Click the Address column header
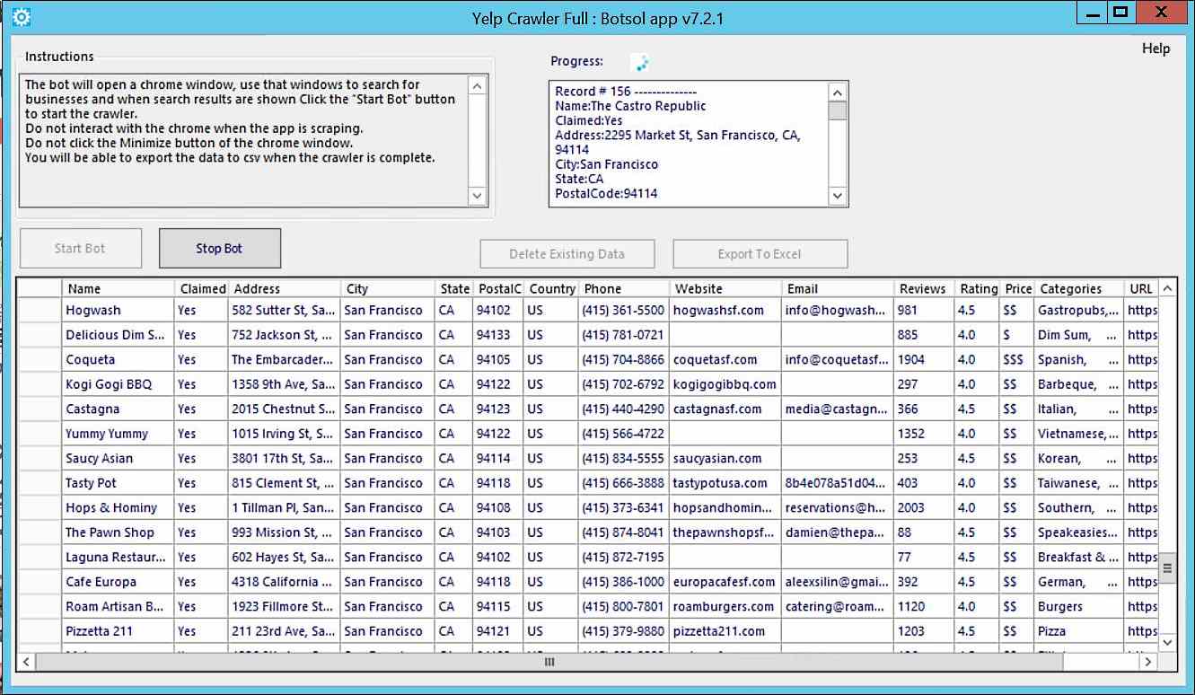1195x695 pixels. tap(285, 289)
